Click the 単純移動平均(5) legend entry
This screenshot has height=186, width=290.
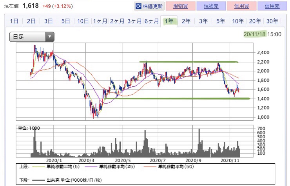(x=63, y=166)
